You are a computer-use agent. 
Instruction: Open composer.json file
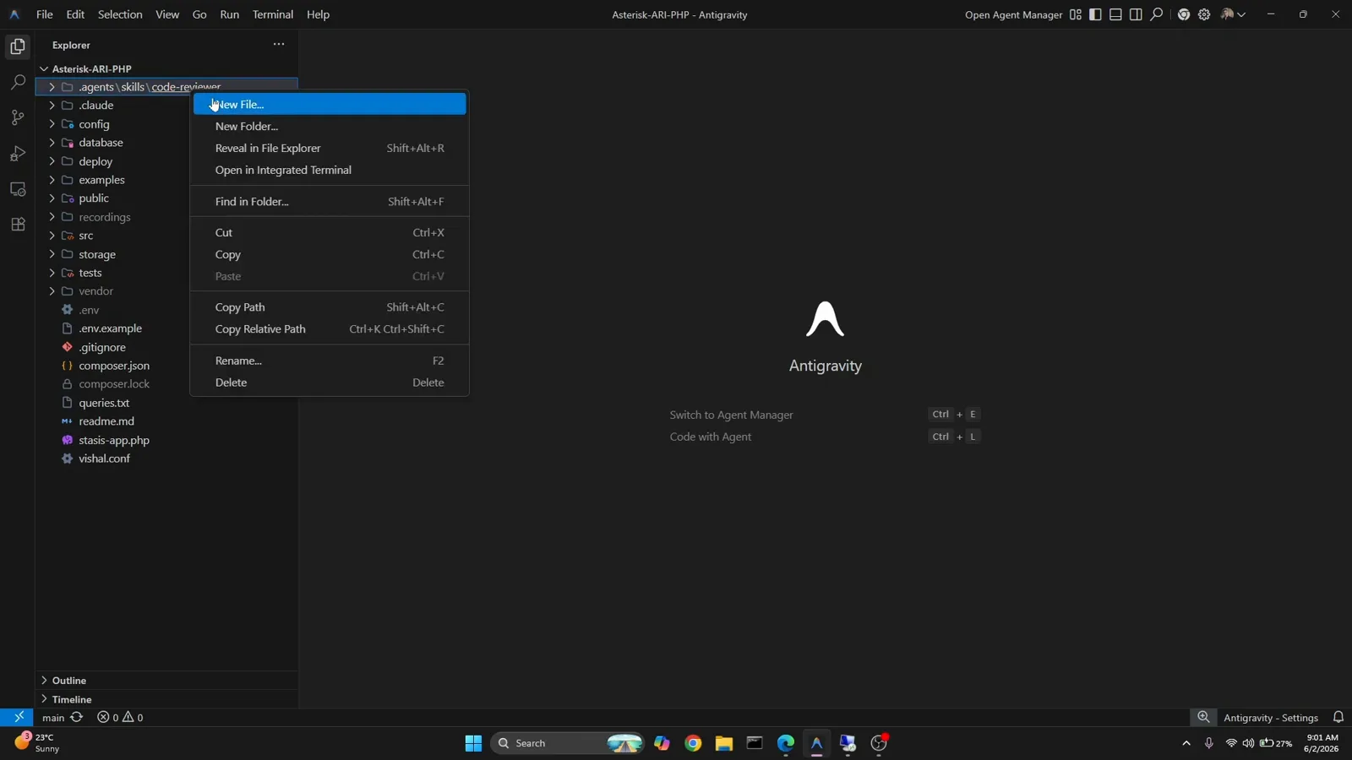pos(113,366)
